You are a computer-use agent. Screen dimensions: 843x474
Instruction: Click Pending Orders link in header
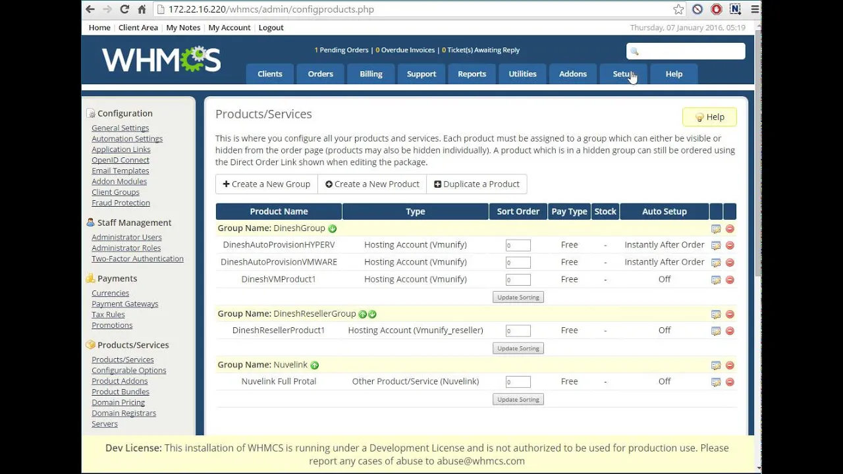pyautogui.click(x=341, y=50)
